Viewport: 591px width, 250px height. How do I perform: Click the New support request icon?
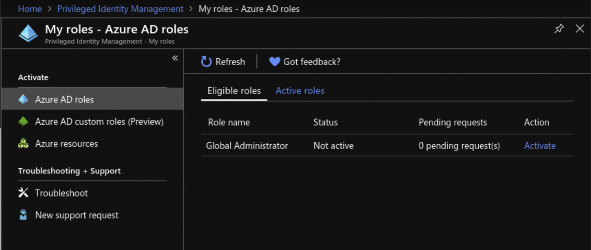pos(23,215)
